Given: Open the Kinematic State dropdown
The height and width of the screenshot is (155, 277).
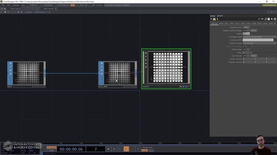Looking at the screenshot, I should click(259, 37).
